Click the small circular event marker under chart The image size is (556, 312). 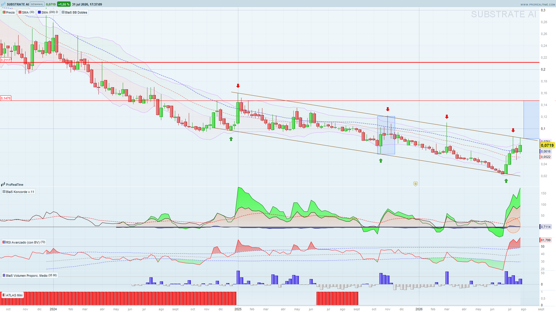tap(416, 184)
